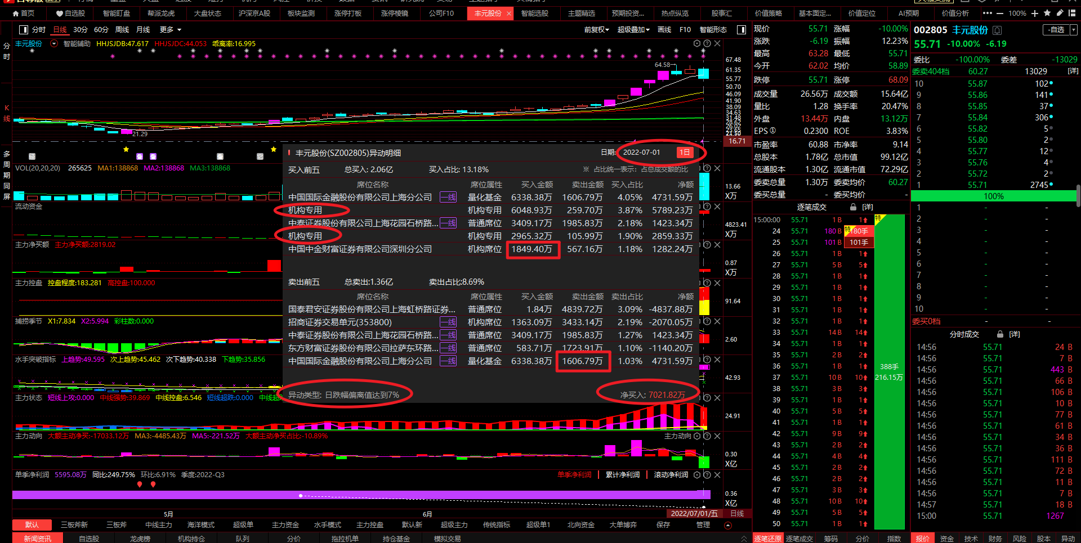The image size is (1081, 543).
Task: Select 滚动净利润 display mode
Action: tap(671, 475)
